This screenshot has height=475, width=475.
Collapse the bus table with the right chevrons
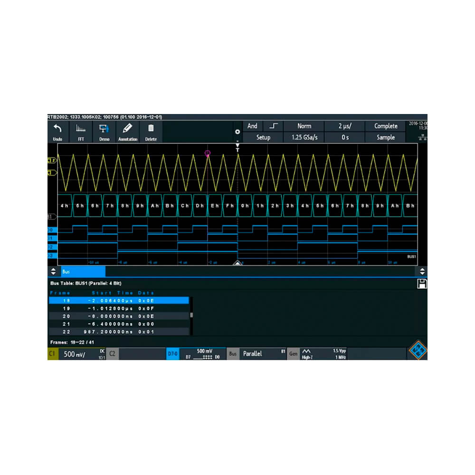(x=422, y=271)
